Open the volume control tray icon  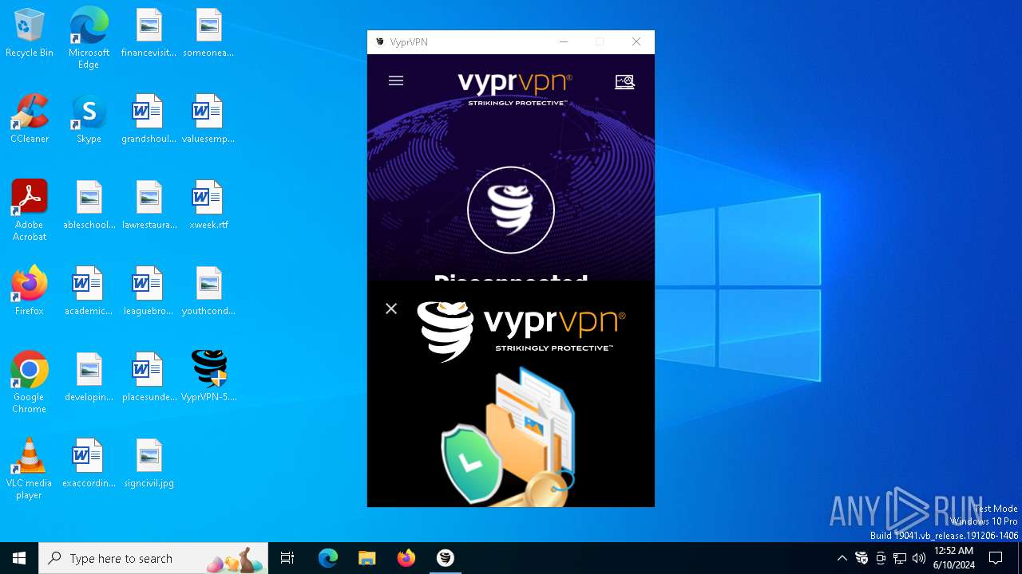919,558
